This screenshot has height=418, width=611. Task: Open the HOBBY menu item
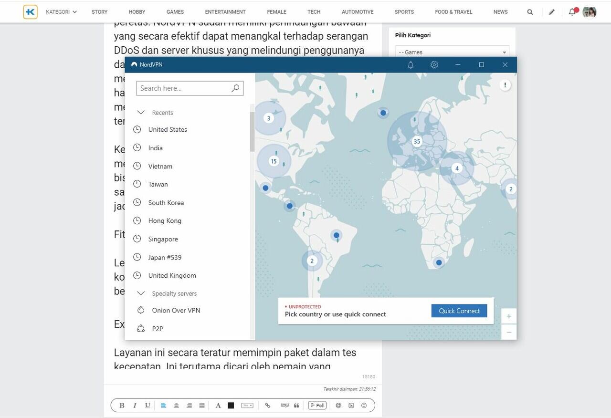pos(137,12)
